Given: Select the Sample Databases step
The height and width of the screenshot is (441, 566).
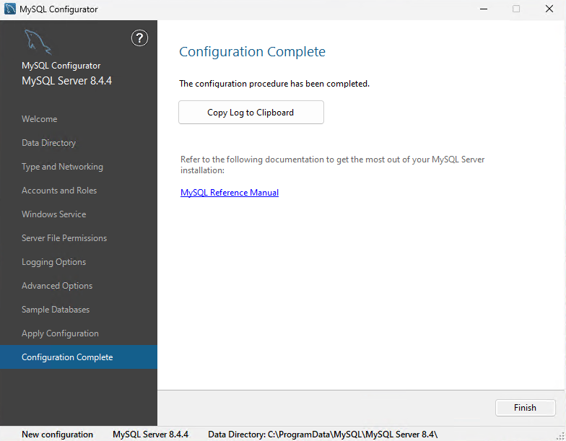Looking at the screenshot, I should click(x=56, y=309).
